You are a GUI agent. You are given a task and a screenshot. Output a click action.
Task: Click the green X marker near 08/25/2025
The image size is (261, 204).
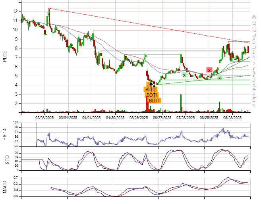219,78
